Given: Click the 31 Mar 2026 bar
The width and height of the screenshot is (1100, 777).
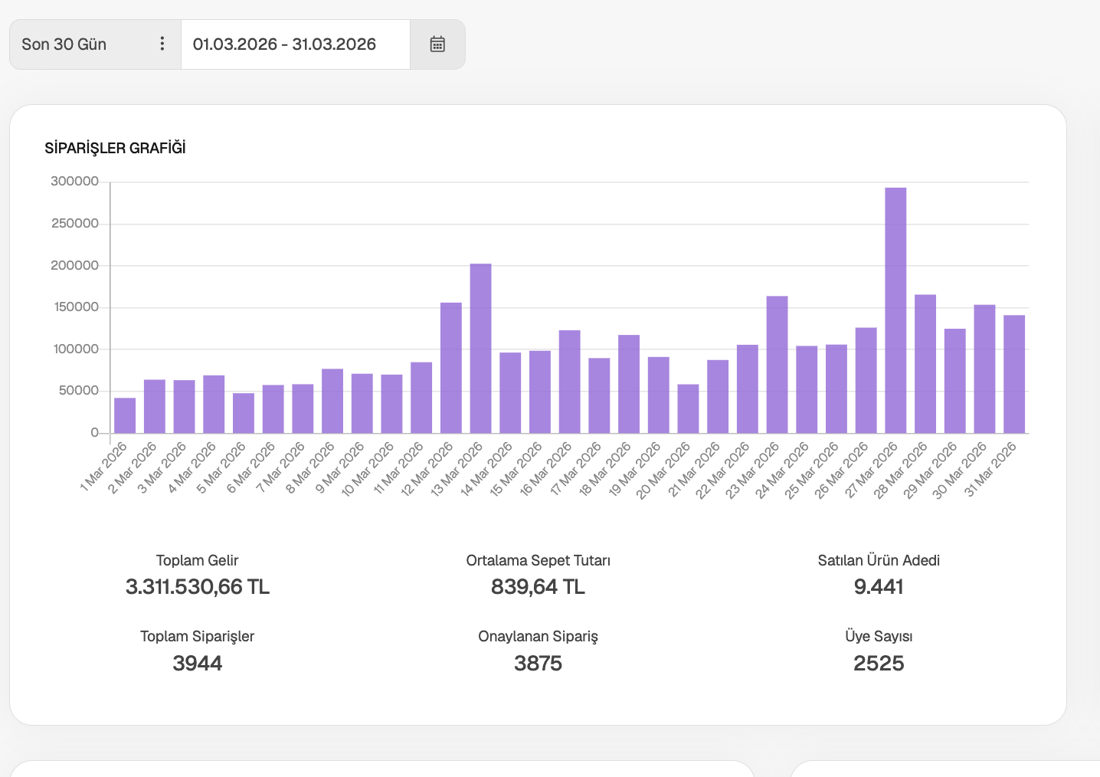Looking at the screenshot, I should [1014, 374].
